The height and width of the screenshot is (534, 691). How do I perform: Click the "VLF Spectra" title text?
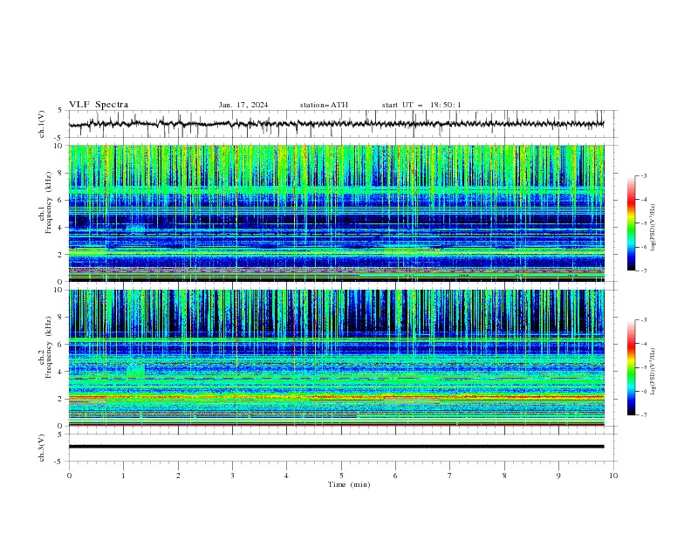[99, 105]
